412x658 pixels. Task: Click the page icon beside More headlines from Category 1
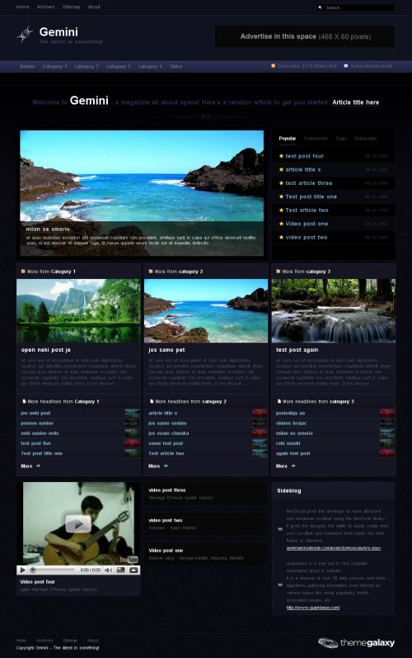[24, 401]
